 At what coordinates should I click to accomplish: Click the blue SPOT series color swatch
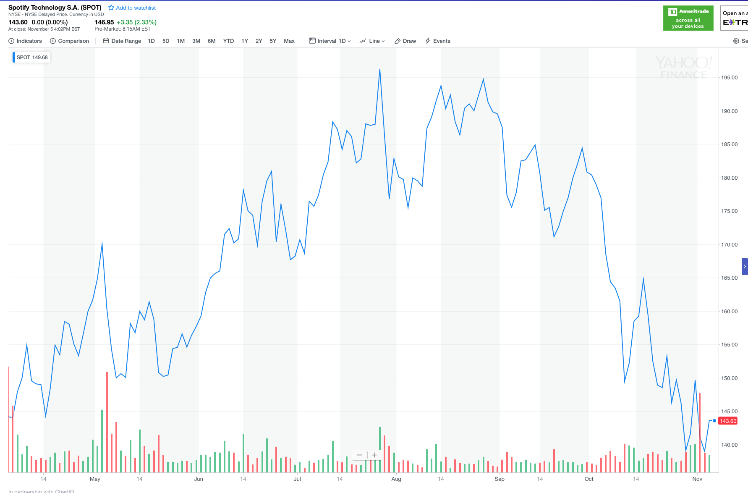coord(13,58)
